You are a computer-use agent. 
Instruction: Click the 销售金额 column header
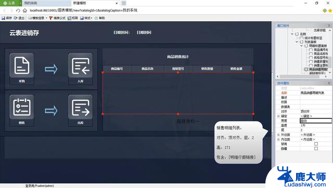[x=236, y=69]
